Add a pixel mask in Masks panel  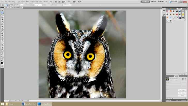(183, 79)
